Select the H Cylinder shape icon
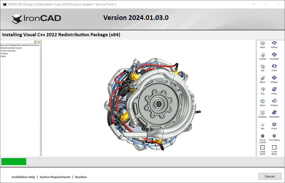The image size is (285, 183). [274, 55]
